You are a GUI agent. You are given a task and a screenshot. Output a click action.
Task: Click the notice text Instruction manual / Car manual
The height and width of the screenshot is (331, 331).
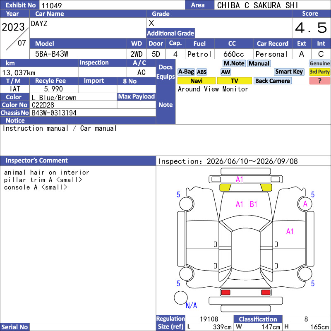click(x=60, y=128)
